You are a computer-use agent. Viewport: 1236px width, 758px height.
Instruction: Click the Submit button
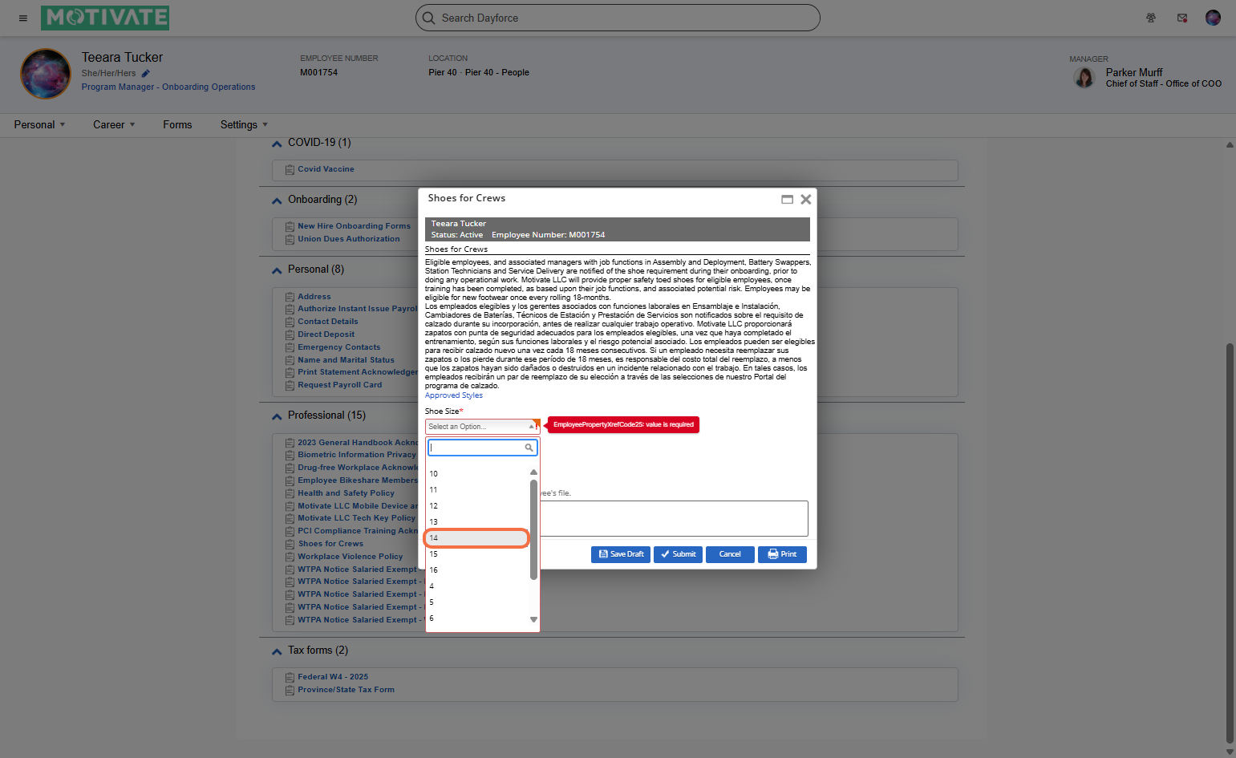(x=678, y=554)
